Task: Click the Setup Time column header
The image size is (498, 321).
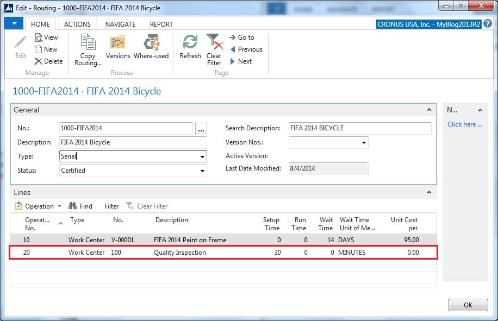Action: click(x=271, y=224)
